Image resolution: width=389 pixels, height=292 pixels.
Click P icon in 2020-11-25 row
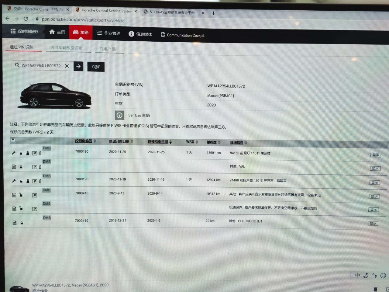[35, 153]
